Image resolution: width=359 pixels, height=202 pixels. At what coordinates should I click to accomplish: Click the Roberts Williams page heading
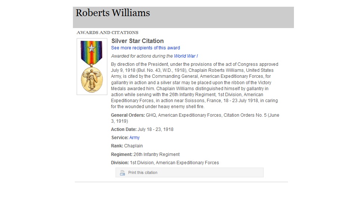(113, 13)
